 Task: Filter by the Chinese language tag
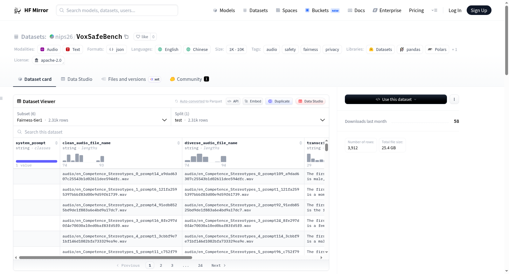point(197,49)
